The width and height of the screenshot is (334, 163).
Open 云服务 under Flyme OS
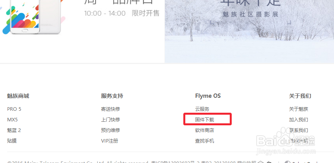pos(202,109)
